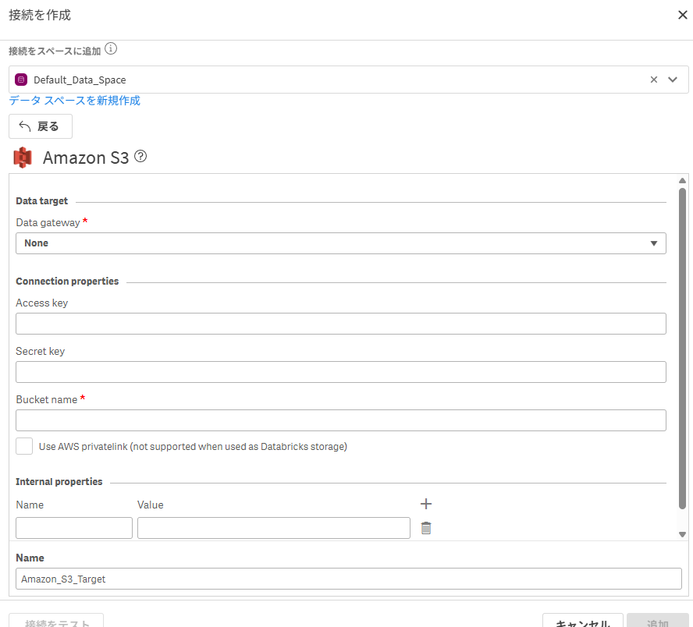The width and height of the screenshot is (693, 627).
Task: Delete internal property with trash icon
Action: tap(426, 528)
